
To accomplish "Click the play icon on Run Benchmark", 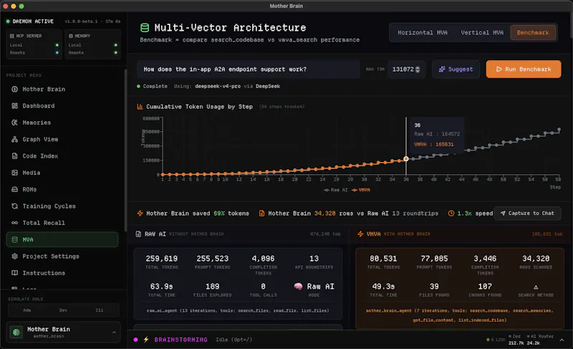I will point(499,70).
